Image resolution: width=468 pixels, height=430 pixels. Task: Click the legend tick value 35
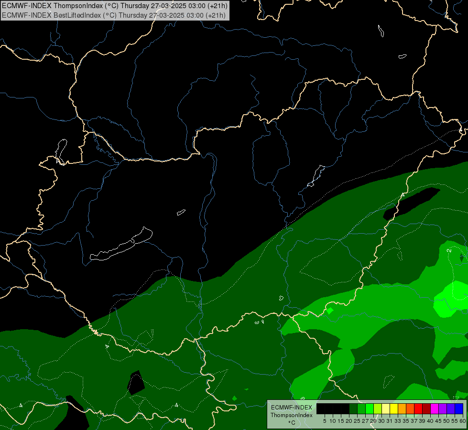click(x=406, y=421)
